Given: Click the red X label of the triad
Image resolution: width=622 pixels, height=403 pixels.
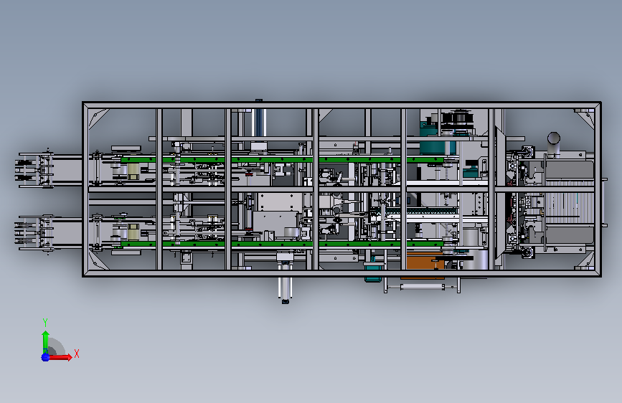Looking at the screenshot, I should pos(77,354).
